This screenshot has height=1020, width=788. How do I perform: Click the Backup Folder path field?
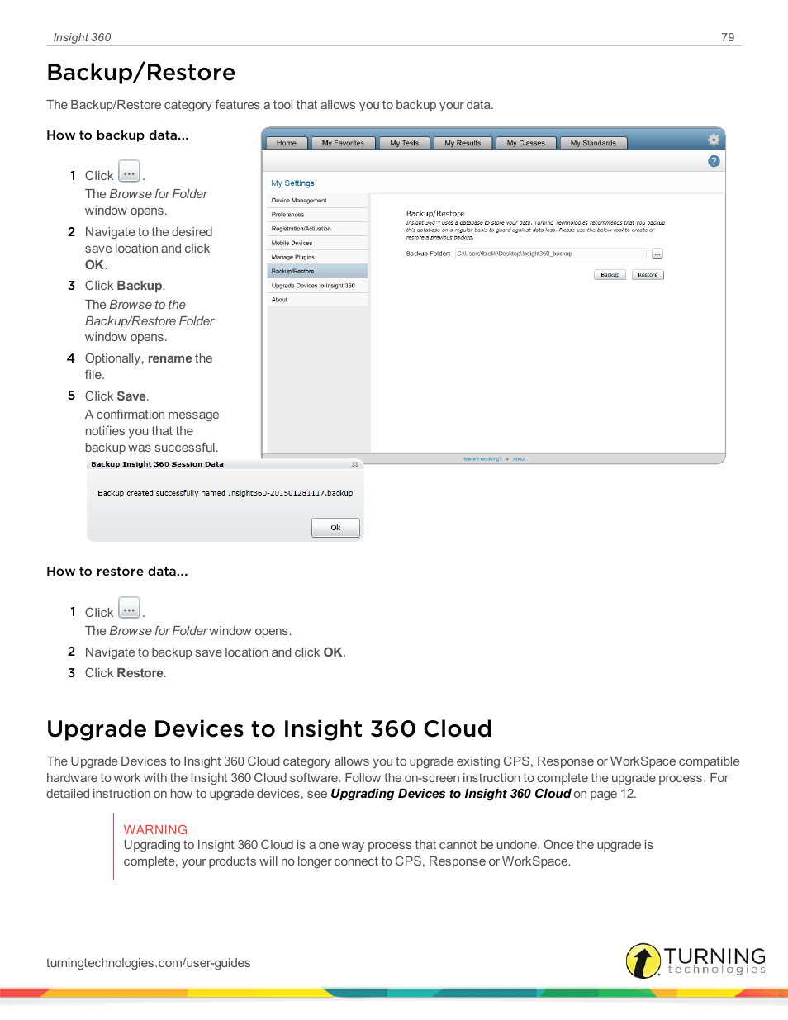pyautogui.click(x=551, y=254)
